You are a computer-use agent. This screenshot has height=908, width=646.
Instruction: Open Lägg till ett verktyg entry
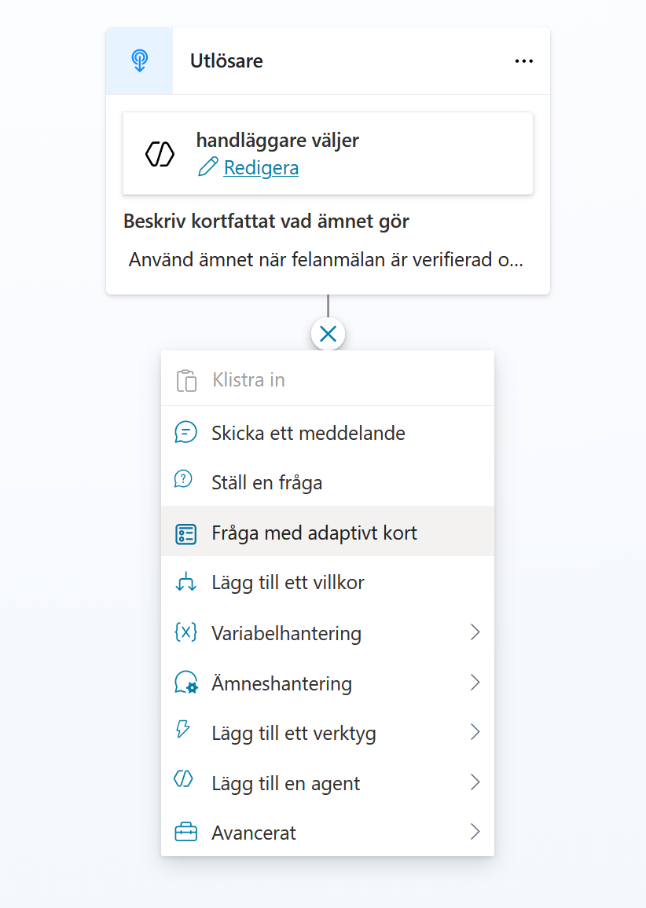point(328,733)
